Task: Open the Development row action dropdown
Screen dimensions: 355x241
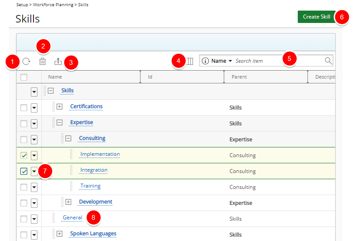Action: pos(34,203)
